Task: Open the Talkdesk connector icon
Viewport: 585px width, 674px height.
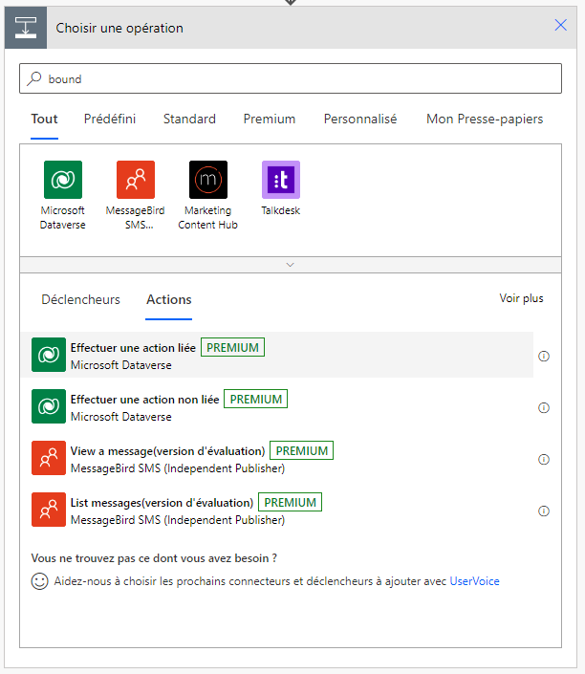Action: [x=281, y=180]
